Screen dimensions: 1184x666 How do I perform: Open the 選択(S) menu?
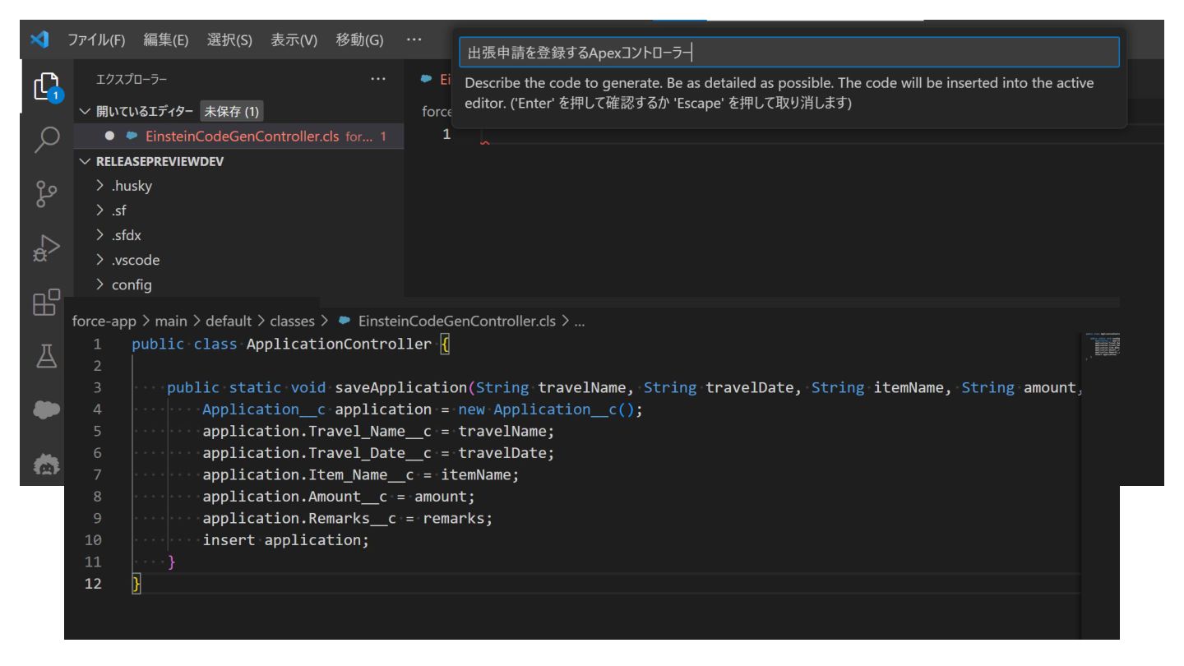[x=229, y=41]
